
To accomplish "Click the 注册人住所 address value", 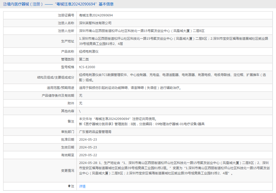I will [x=142, y=31].
